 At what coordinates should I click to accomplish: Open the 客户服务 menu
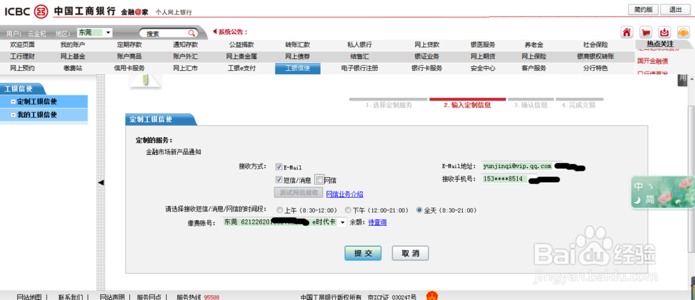[x=534, y=68]
